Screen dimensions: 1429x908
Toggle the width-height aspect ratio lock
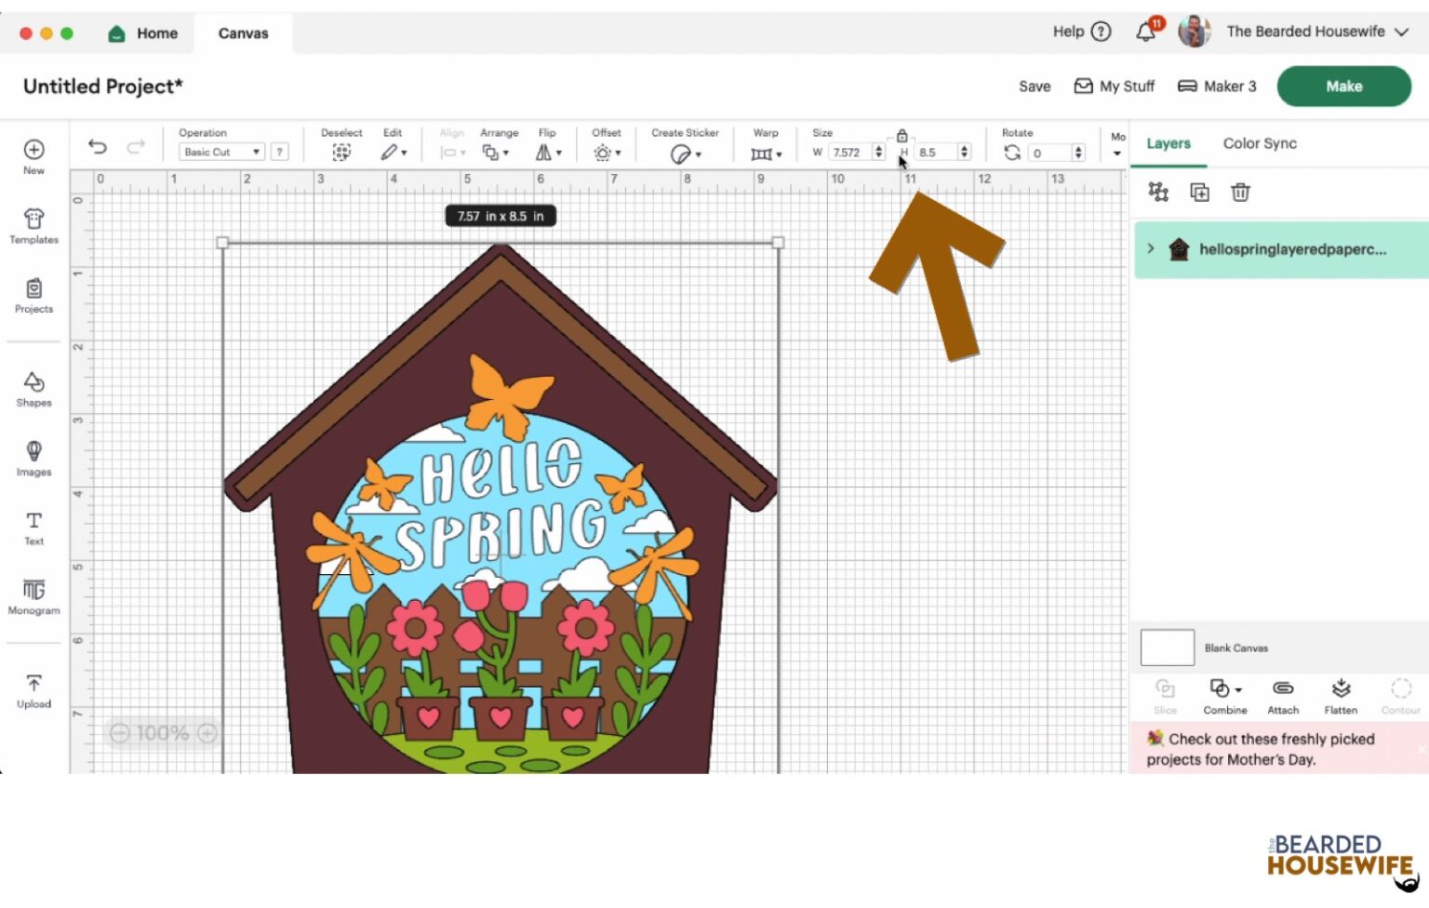[x=901, y=135]
